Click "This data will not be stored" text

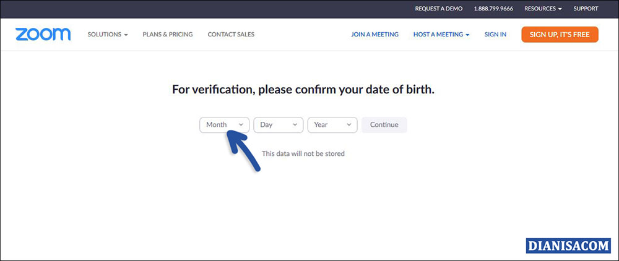303,153
